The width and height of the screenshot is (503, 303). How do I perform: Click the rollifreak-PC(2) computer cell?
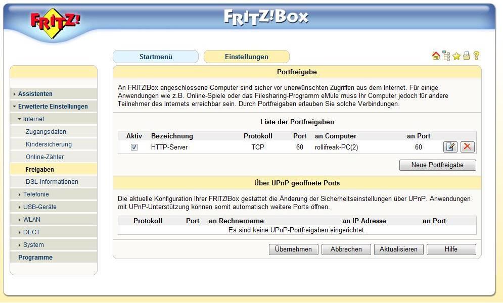(336, 147)
